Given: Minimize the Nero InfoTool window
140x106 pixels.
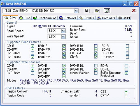Looking at the screenshot, I should tap(125, 4).
